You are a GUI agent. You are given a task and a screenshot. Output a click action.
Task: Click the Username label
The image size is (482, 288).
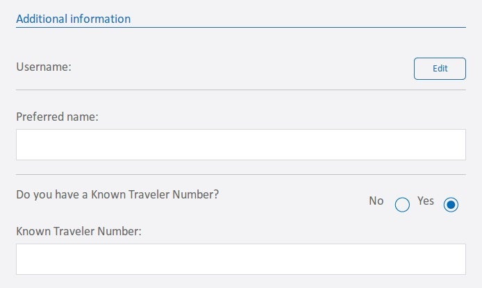44,67
